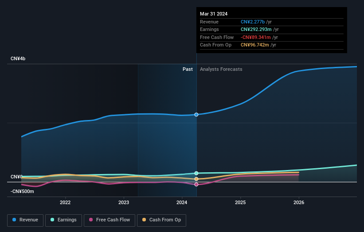364x232 pixels.
Task: Toggle the Revenue legend button
Action: click(25, 220)
